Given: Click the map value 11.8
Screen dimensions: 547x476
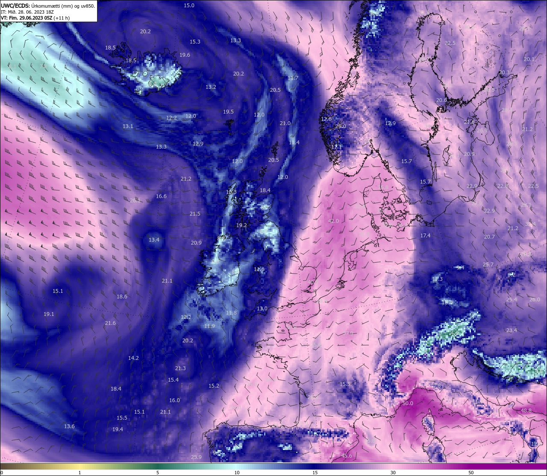Looking at the screenshot, I should (231, 313).
